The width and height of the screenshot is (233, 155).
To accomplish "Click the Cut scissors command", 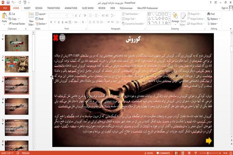I will coord(12,14).
